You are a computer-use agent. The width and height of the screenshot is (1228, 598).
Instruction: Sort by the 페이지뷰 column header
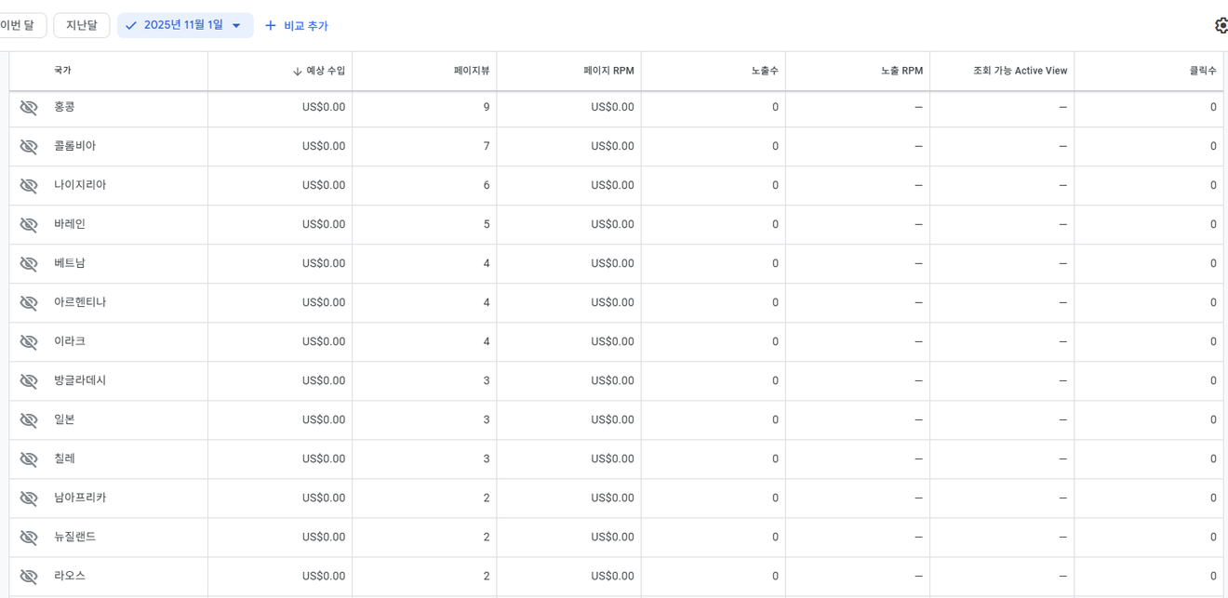point(471,71)
